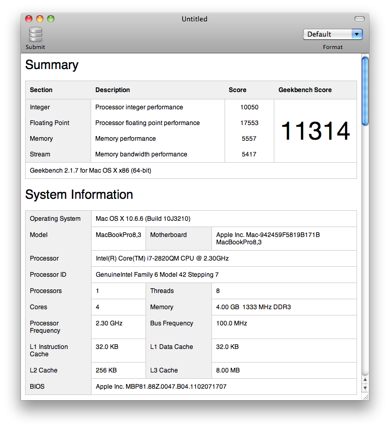This screenshot has height=429, width=390.
Task: Click the 'Section' column header
Action: 41,90
